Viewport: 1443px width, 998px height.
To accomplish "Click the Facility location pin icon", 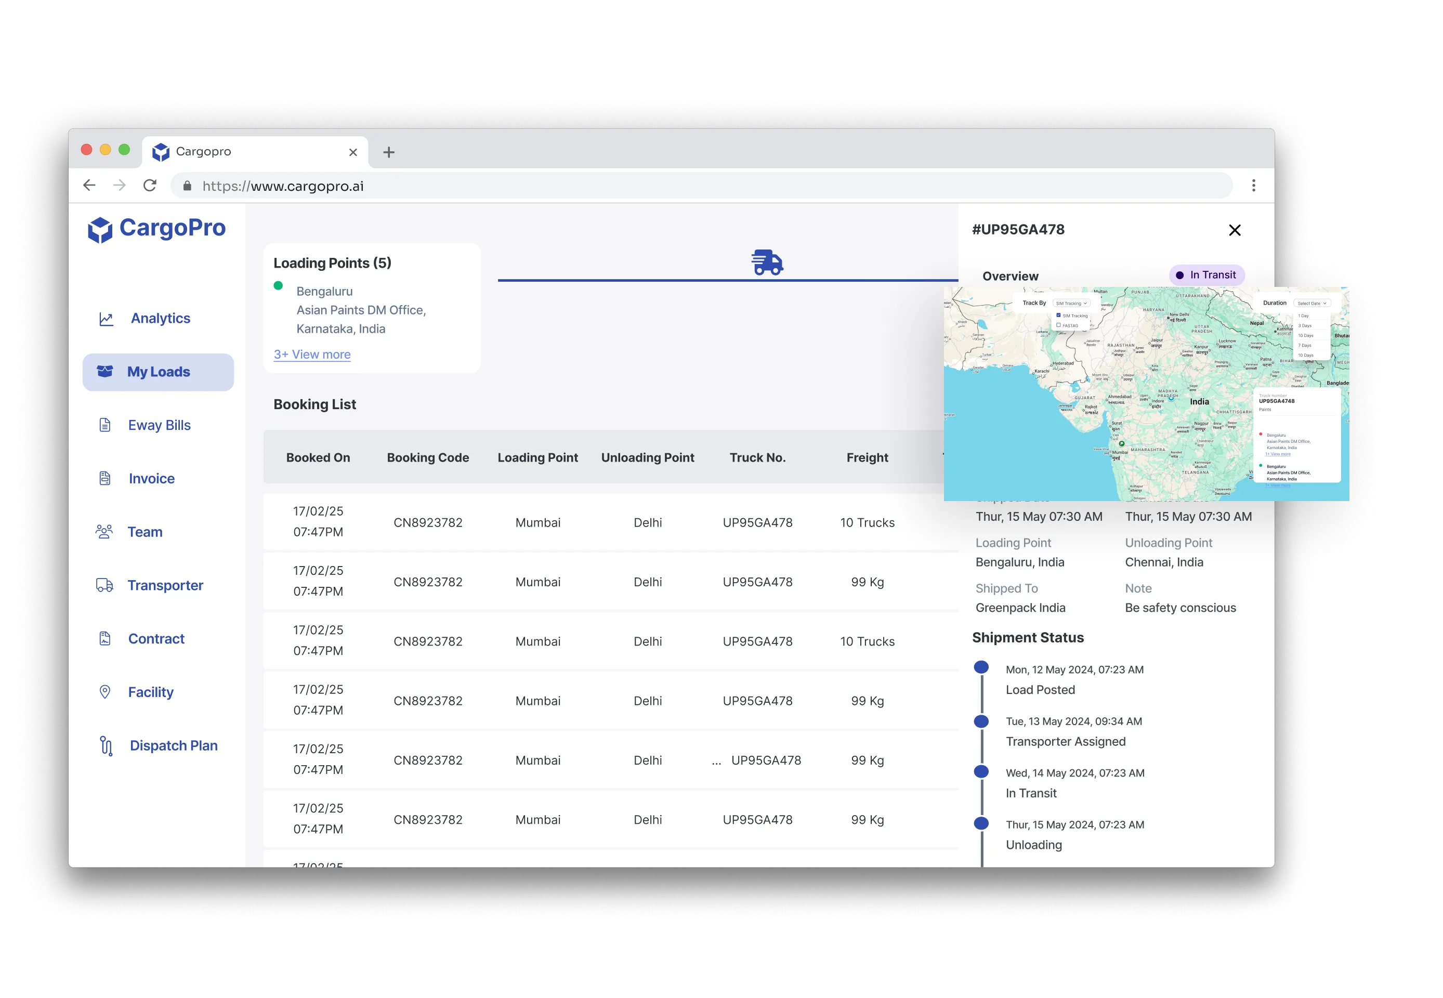I will click(105, 692).
